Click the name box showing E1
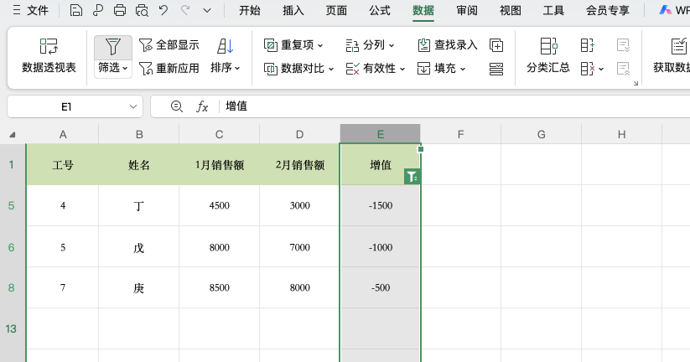This screenshot has height=362, width=690. click(x=66, y=107)
